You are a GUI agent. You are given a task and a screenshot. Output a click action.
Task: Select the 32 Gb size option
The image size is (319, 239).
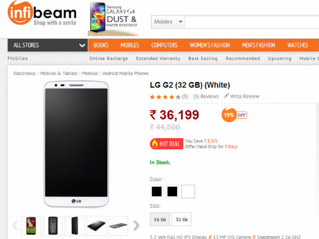click(181, 219)
